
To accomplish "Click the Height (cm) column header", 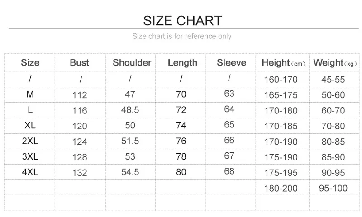I will [x=283, y=63].
